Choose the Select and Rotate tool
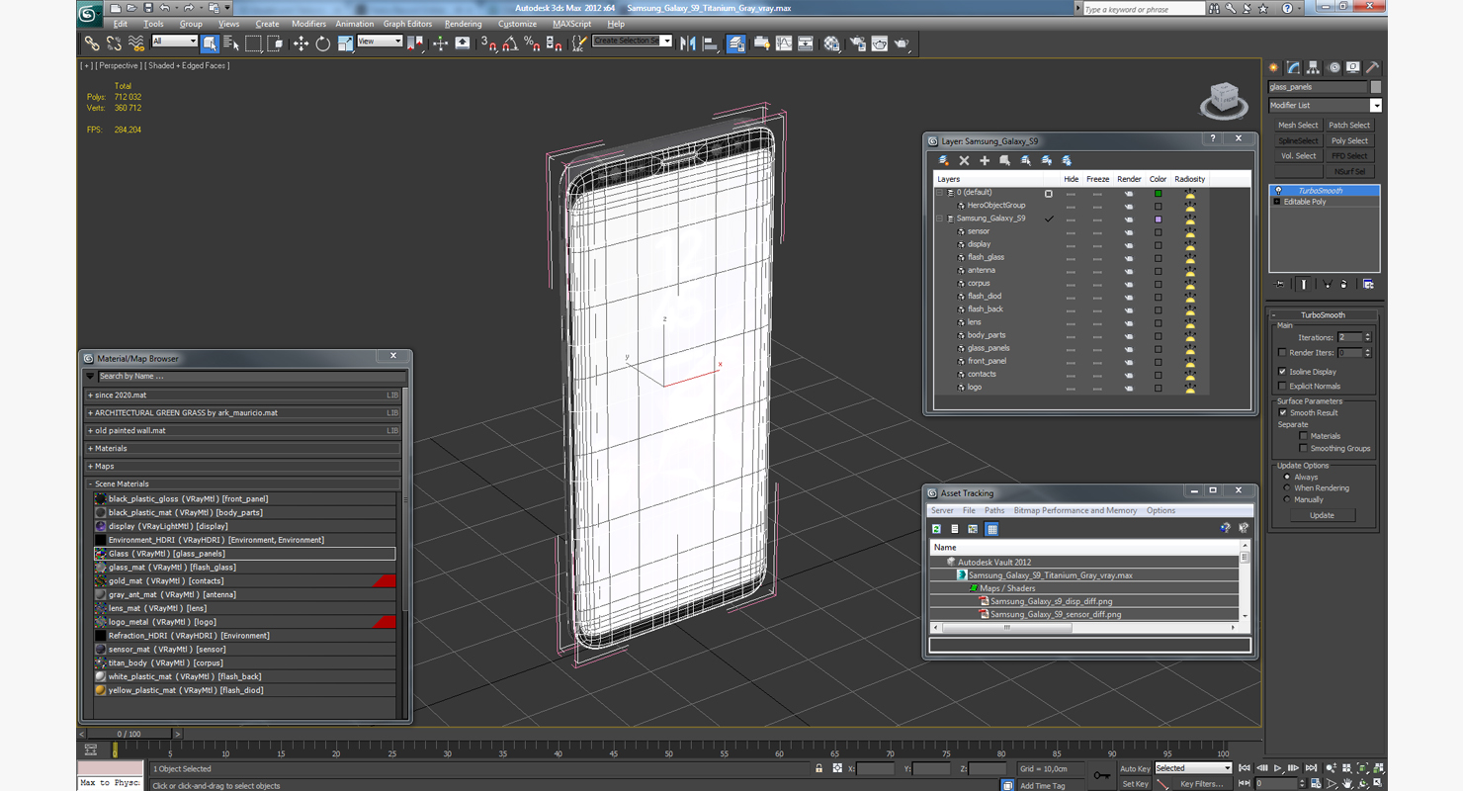 [x=322, y=44]
